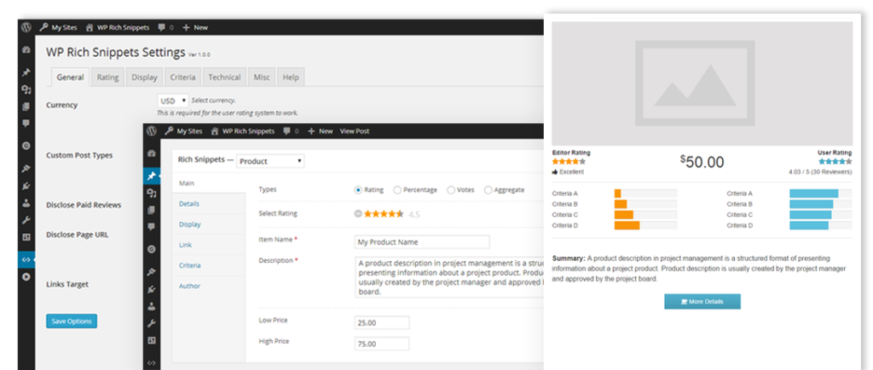Clear rating with cancel icon beside stars
This screenshot has width=873, height=370.
click(x=359, y=213)
